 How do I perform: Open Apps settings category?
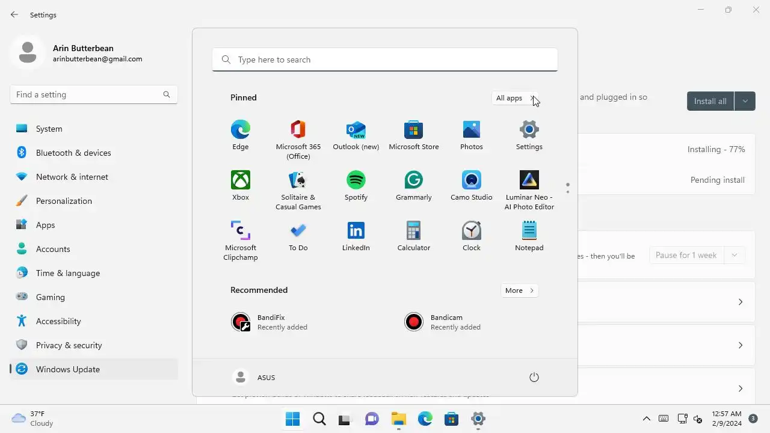pos(94,225)
